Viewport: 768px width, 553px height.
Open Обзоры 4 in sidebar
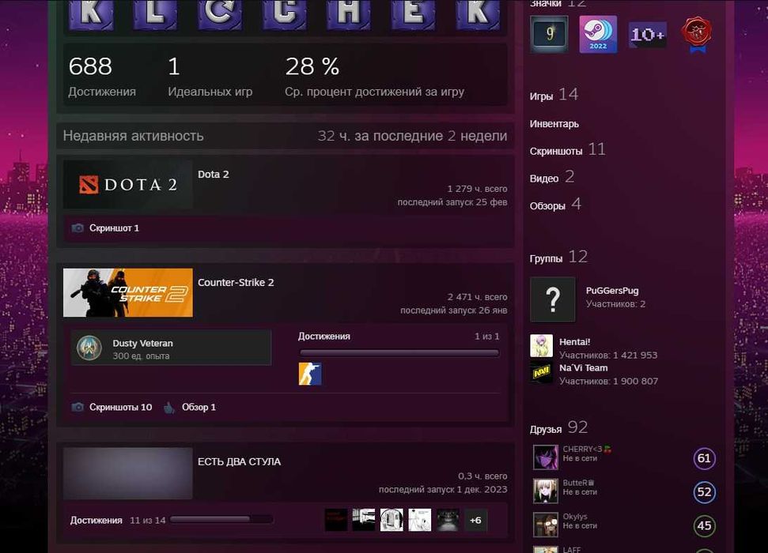coord(555,205)
